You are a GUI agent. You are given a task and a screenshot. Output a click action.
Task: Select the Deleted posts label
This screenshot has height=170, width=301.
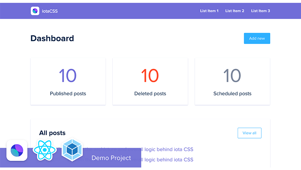click(x=150, y=94)
